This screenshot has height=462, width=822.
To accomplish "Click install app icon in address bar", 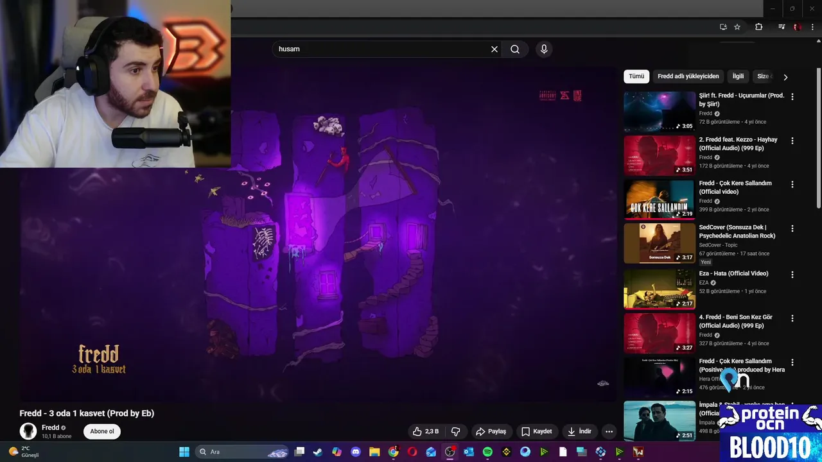I will click(723, 27).
